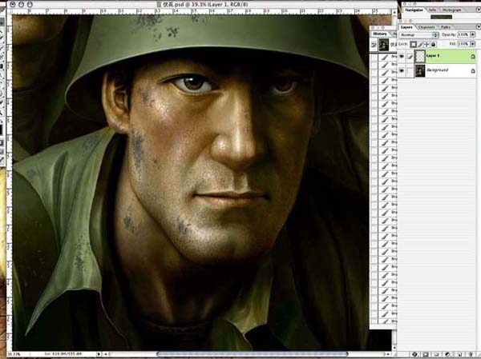Set history brush source on snapshot
This screenshot has width=481, height=359.
pyautogui.click(x=374, y=45)
